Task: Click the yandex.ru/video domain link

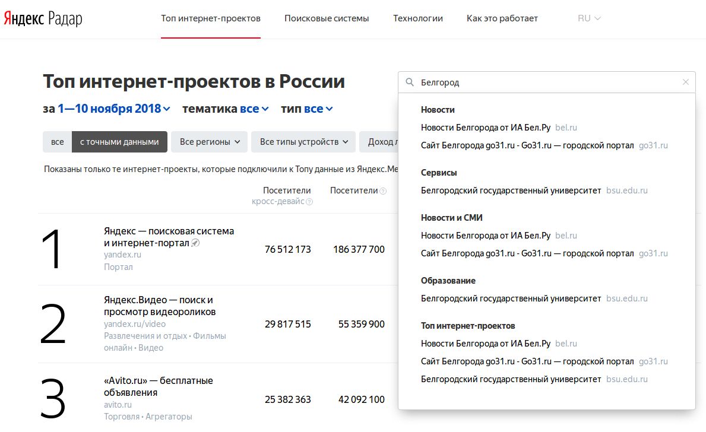Action: pyautogui.click(x=135, y=325)
